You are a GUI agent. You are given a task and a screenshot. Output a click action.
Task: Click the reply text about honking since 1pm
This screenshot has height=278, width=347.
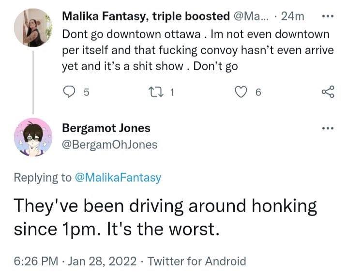coord(165,218)
